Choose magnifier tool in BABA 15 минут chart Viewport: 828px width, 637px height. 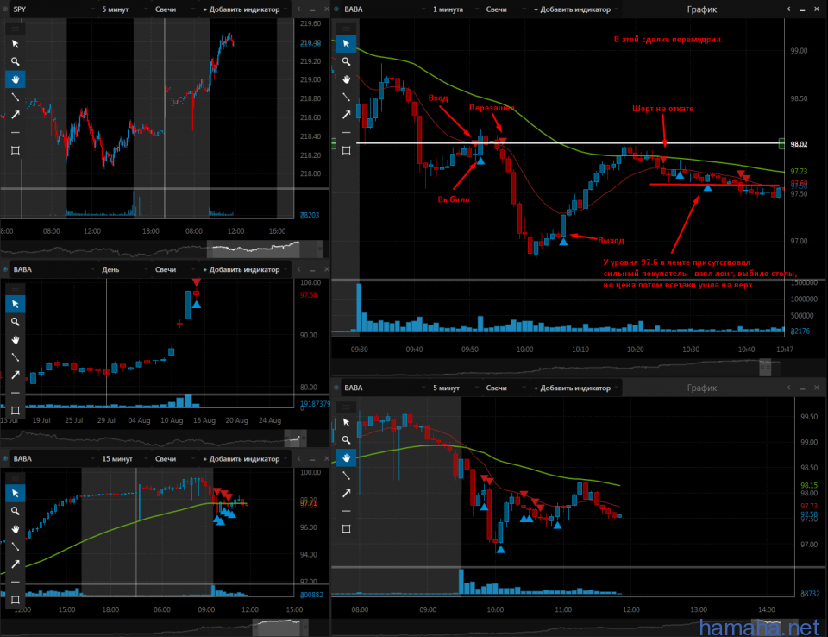pos(16,511)
